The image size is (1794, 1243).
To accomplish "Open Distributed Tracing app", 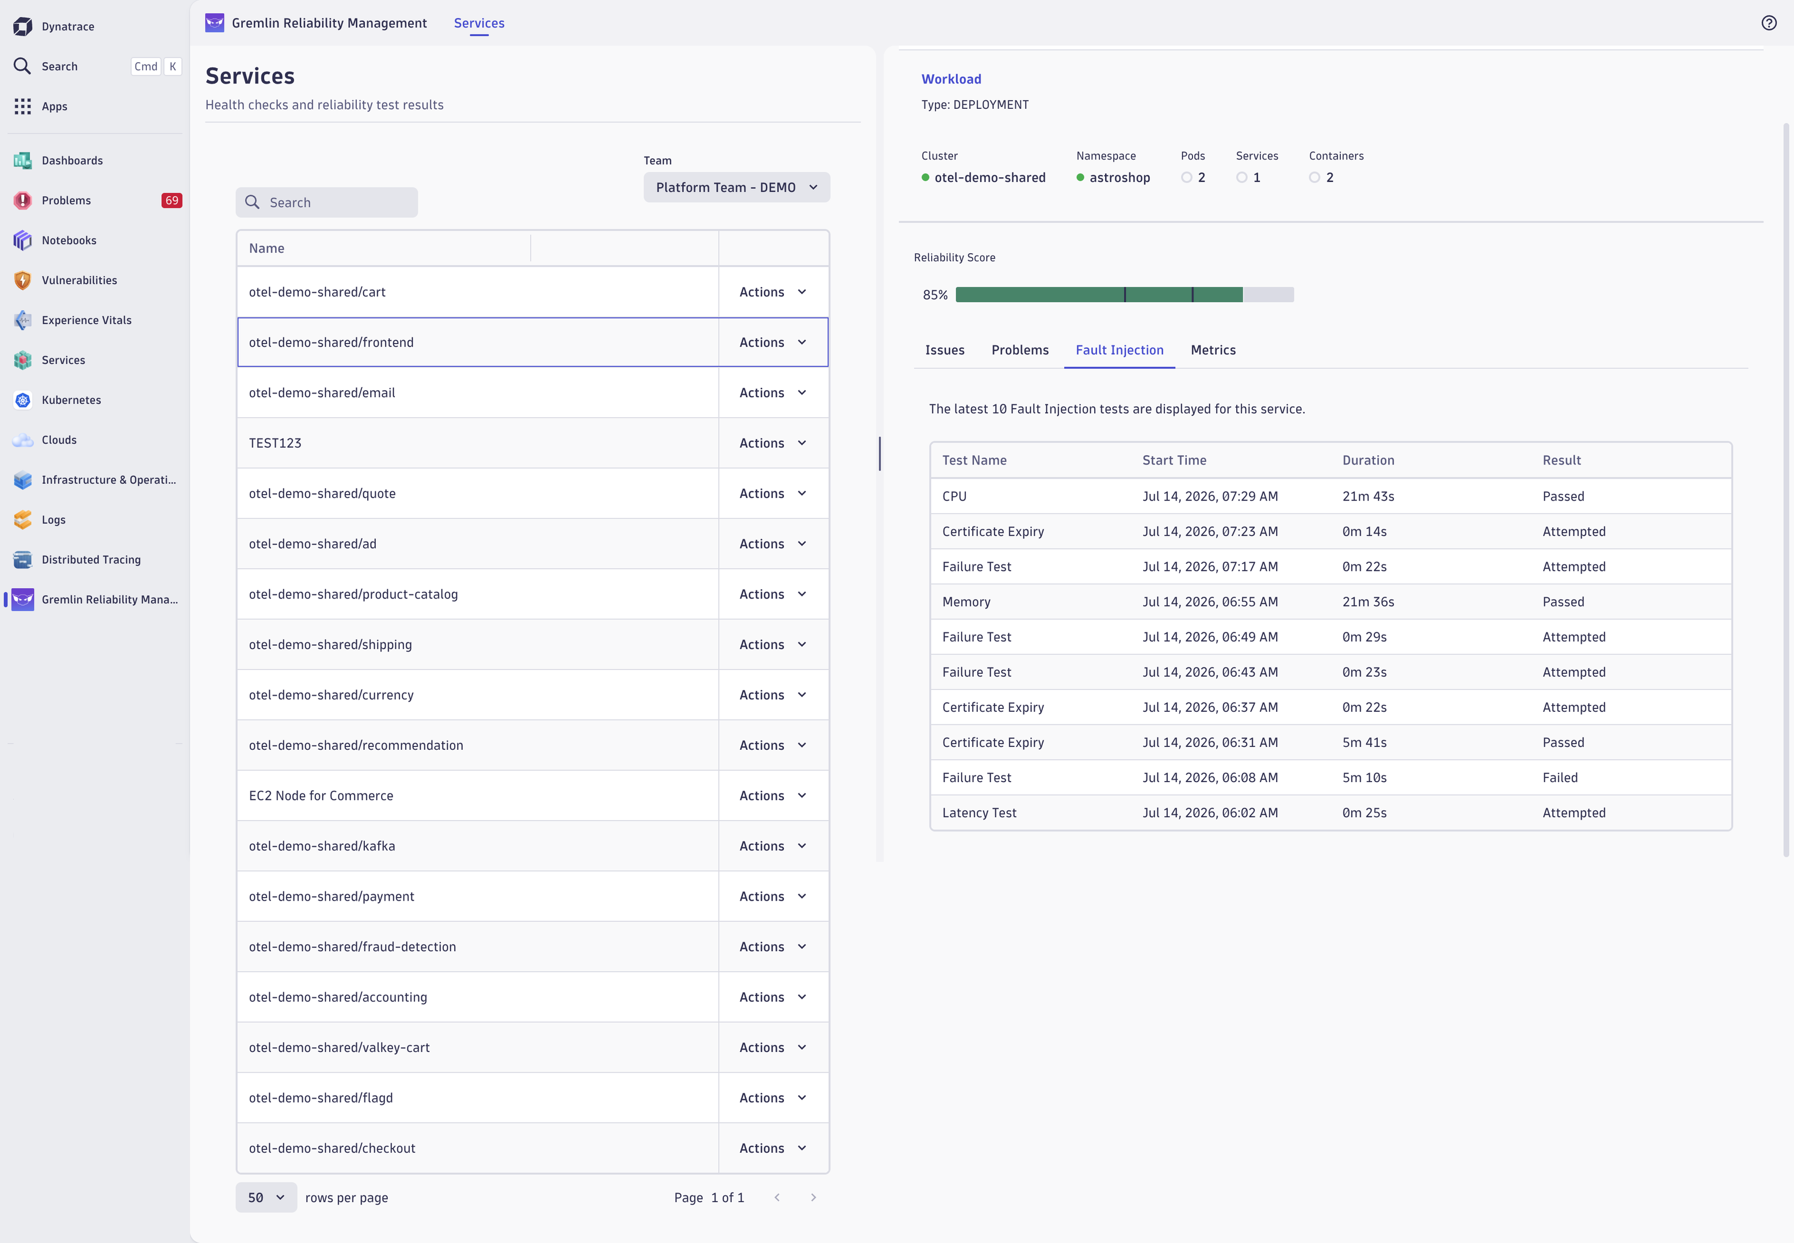I will (95, 559).
